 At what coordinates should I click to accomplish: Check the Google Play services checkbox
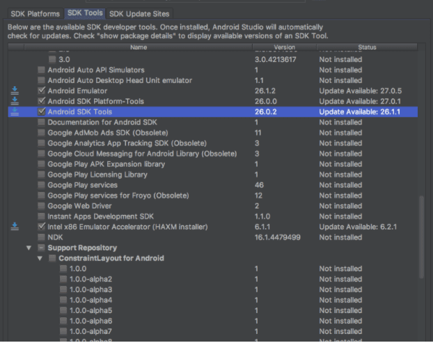(42, 185)
